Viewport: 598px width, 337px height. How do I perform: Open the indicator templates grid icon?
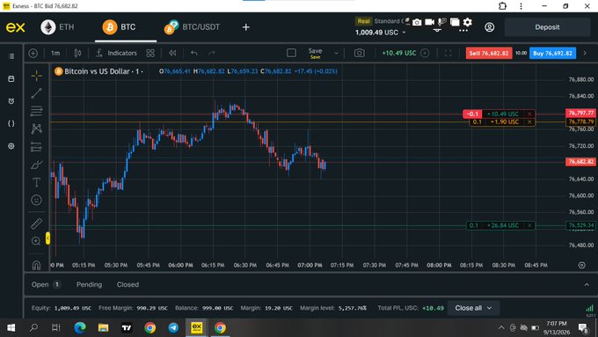point(150,53)
